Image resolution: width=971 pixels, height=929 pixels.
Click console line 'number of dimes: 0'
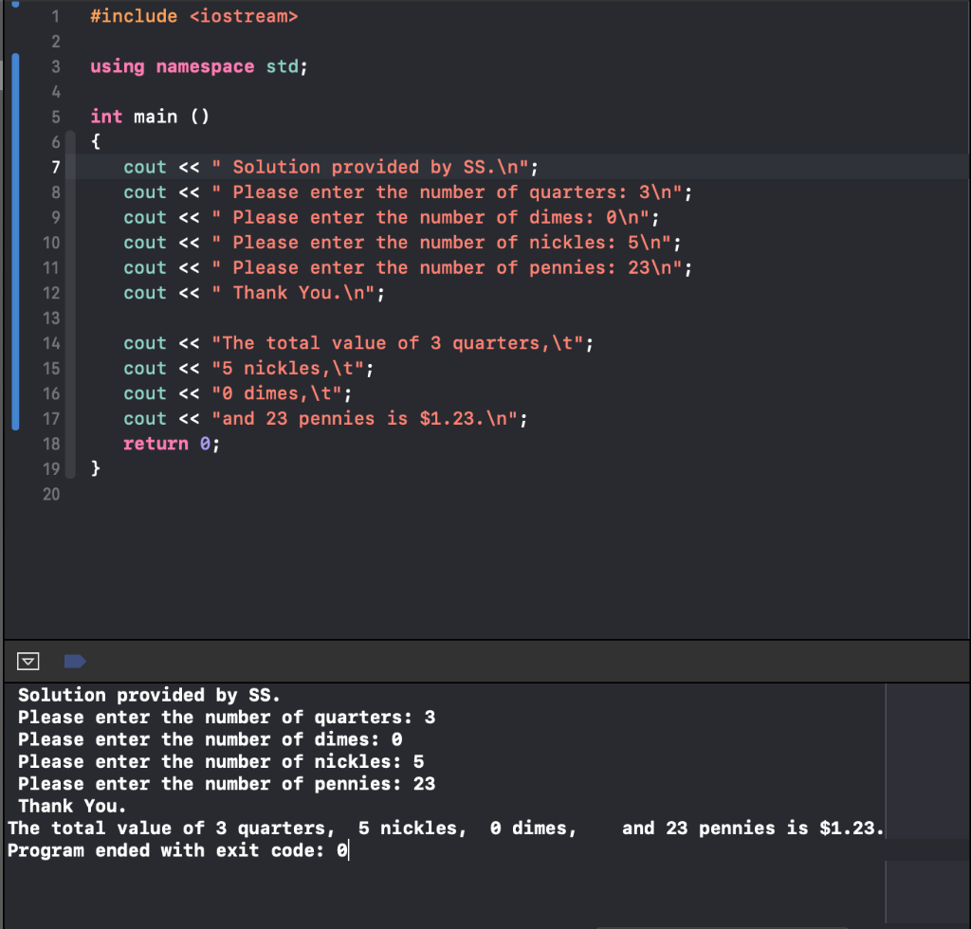pos(210,739)
